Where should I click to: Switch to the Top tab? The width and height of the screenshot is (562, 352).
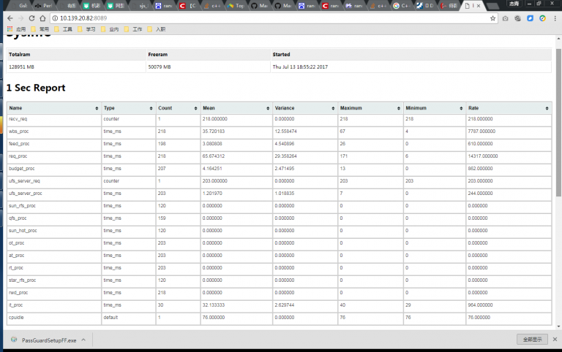click(x=236, y=6)
